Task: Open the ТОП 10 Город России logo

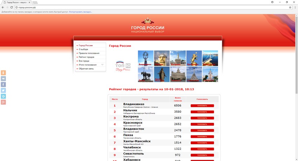Action: (123, 66)
